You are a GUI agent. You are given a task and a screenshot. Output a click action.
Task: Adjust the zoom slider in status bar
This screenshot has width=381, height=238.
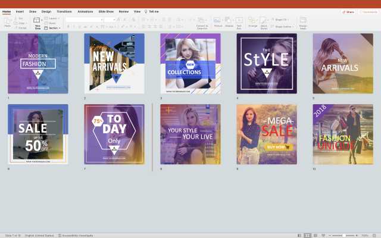click(345, 235)
